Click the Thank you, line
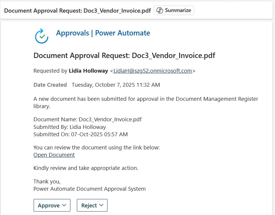Image resolution: width=275 pixels, height=215 pixels. [x=47, y=182]
